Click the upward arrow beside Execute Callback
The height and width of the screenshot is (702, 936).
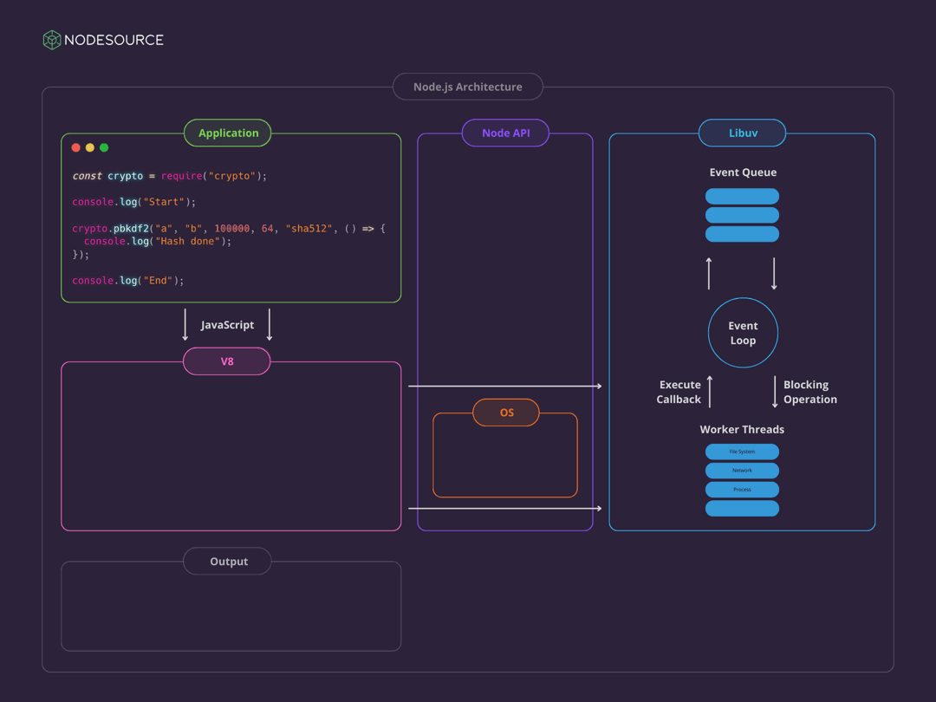click(x=710, y=392)
